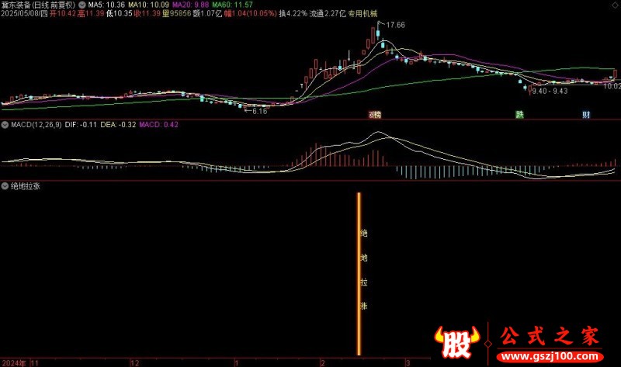Select the green MA60 average label
621x367 pixels.
click(232, 5)
